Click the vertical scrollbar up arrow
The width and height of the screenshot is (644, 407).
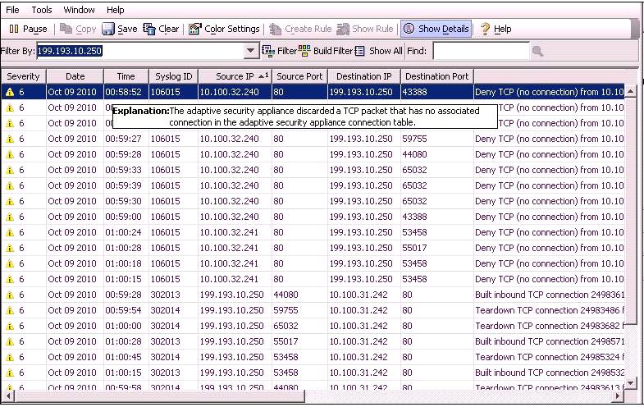point(630,91)
